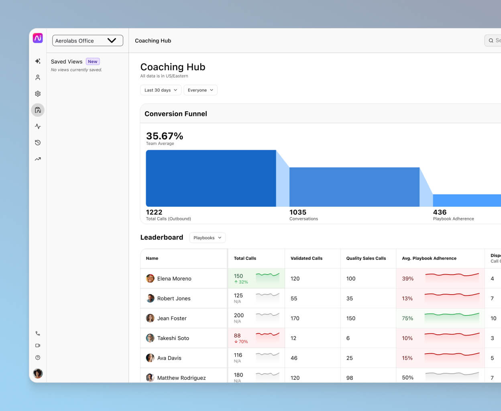Open the help question mark icon
Viewport: 501px width, 411px height.
point(38,357)
